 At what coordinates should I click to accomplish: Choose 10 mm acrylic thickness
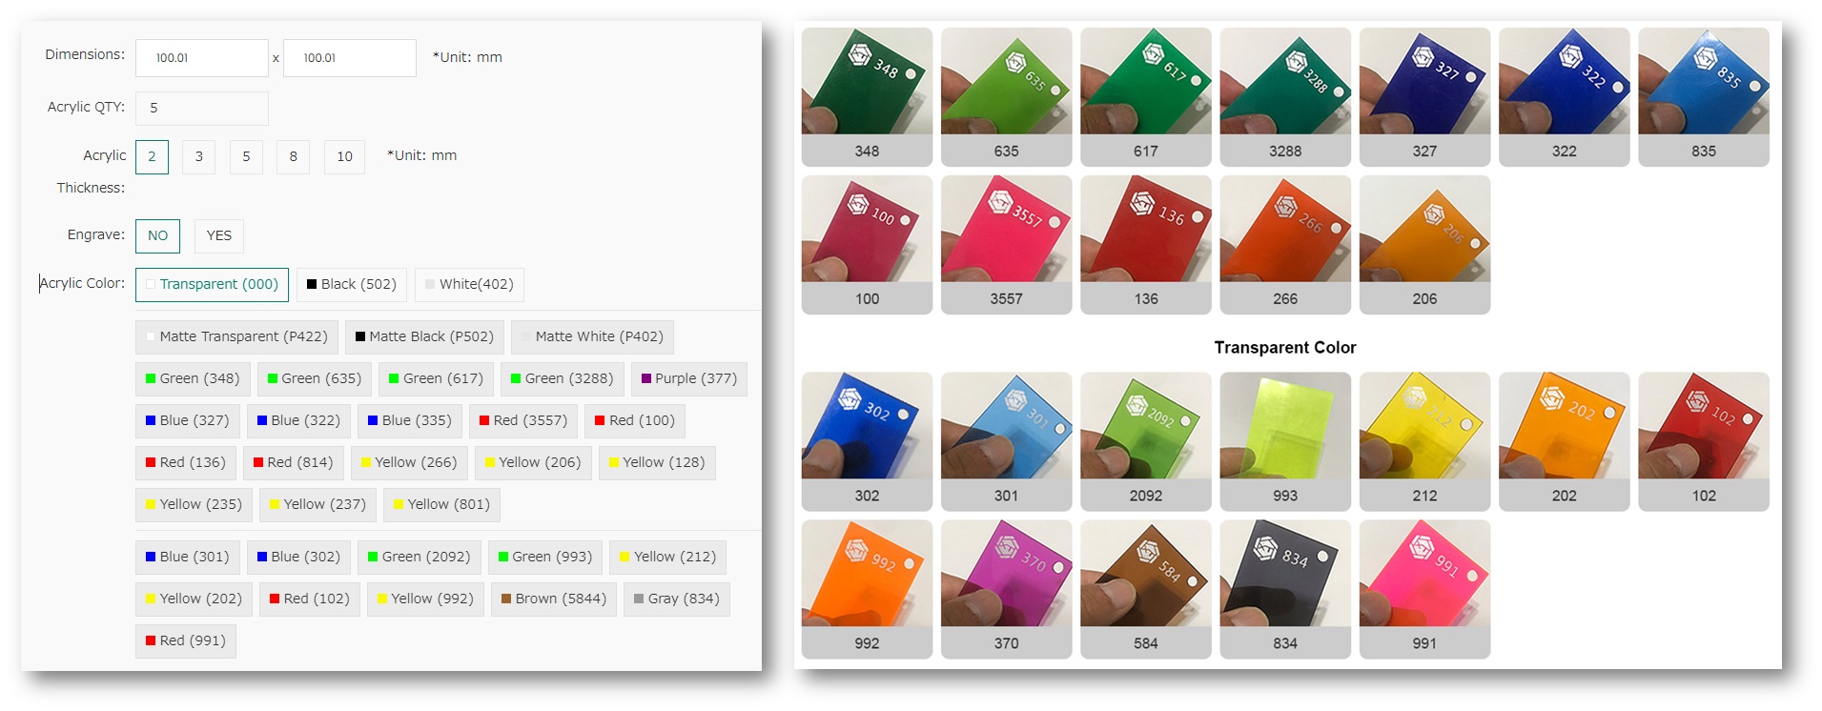coord(345,157)
